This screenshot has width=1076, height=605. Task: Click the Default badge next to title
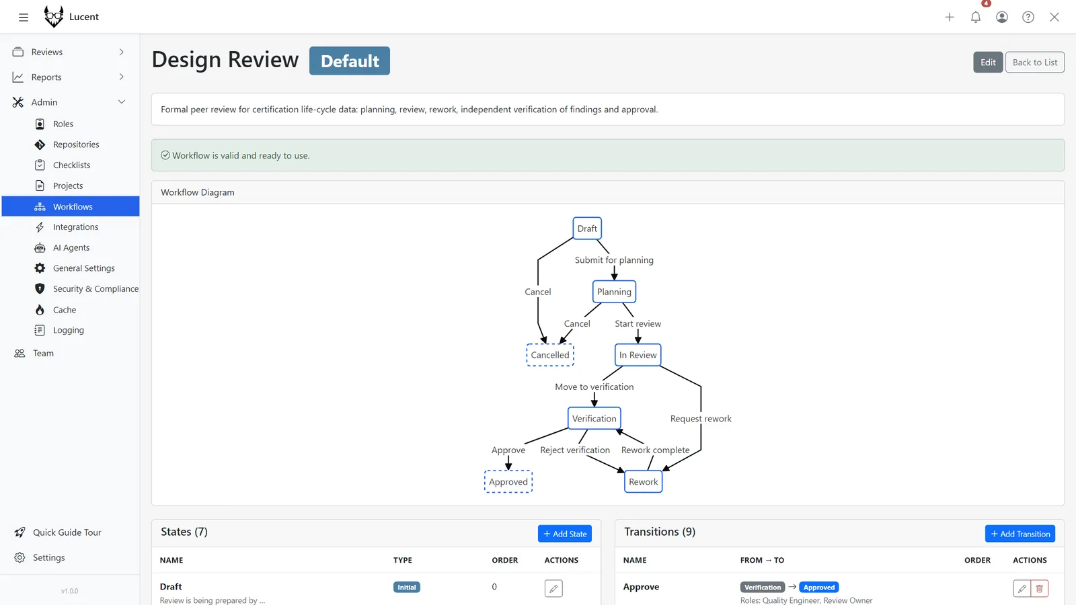(350, 61)
